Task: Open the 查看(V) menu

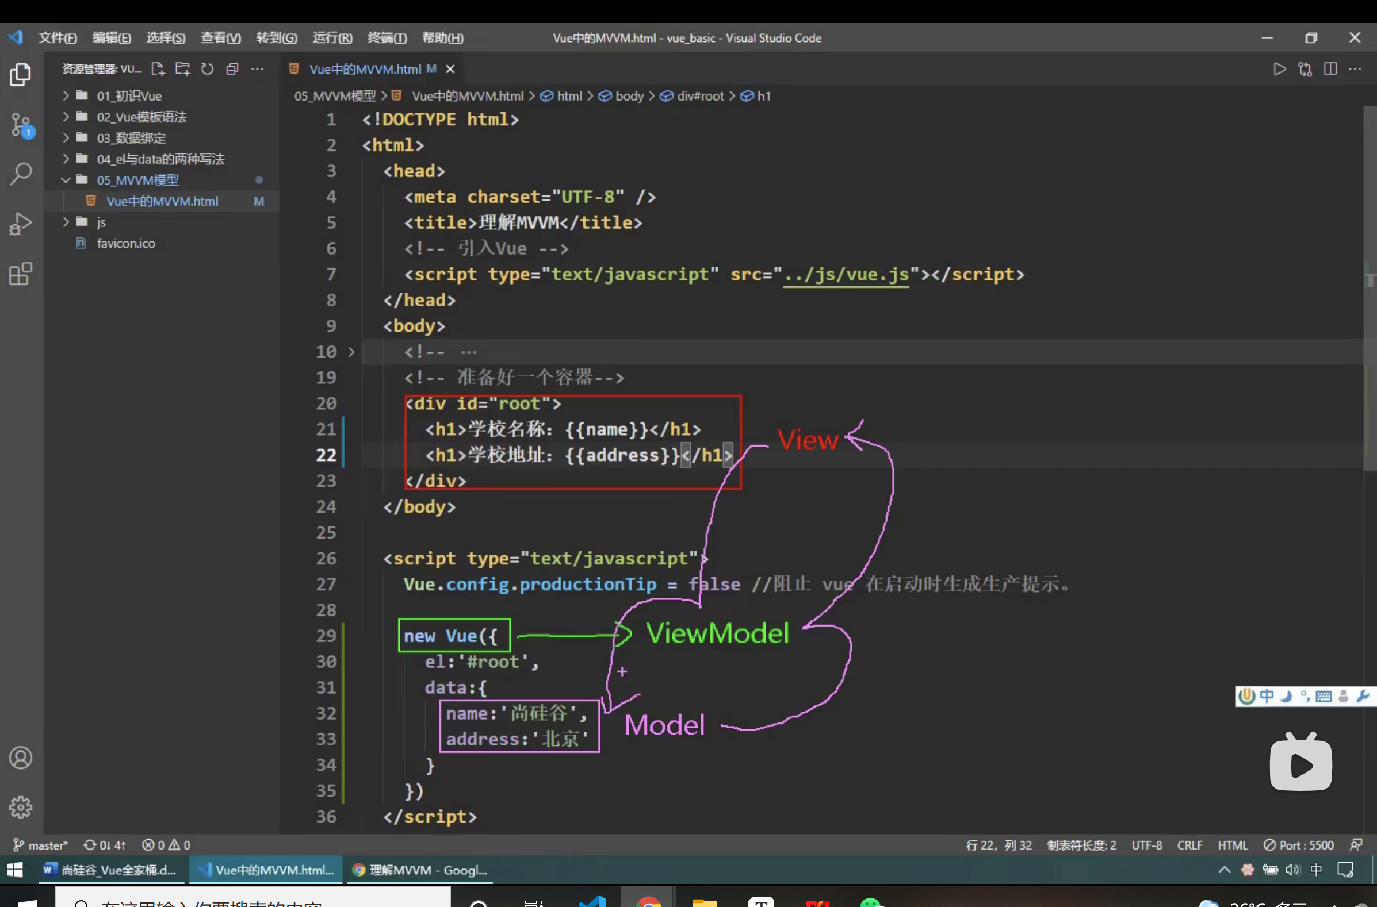Action: coord(220,37)
